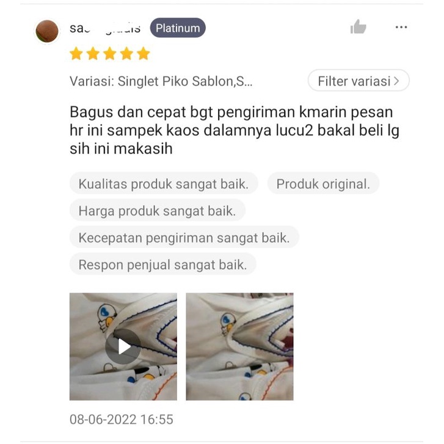Like this review with the thumbs-up icon

click(x=358, y=27)
